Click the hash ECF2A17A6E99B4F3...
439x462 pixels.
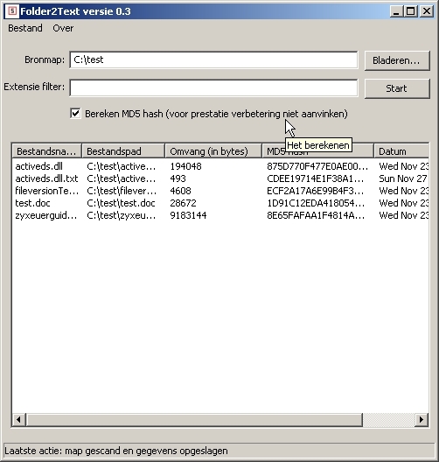(316, 191)
